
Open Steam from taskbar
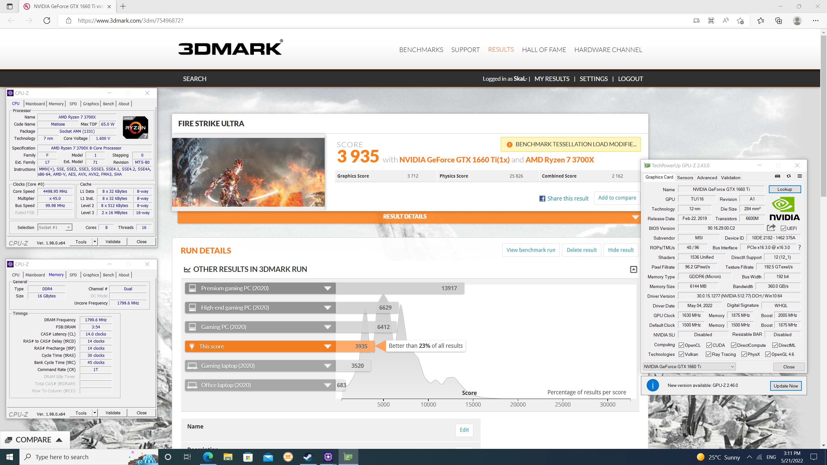308,457
